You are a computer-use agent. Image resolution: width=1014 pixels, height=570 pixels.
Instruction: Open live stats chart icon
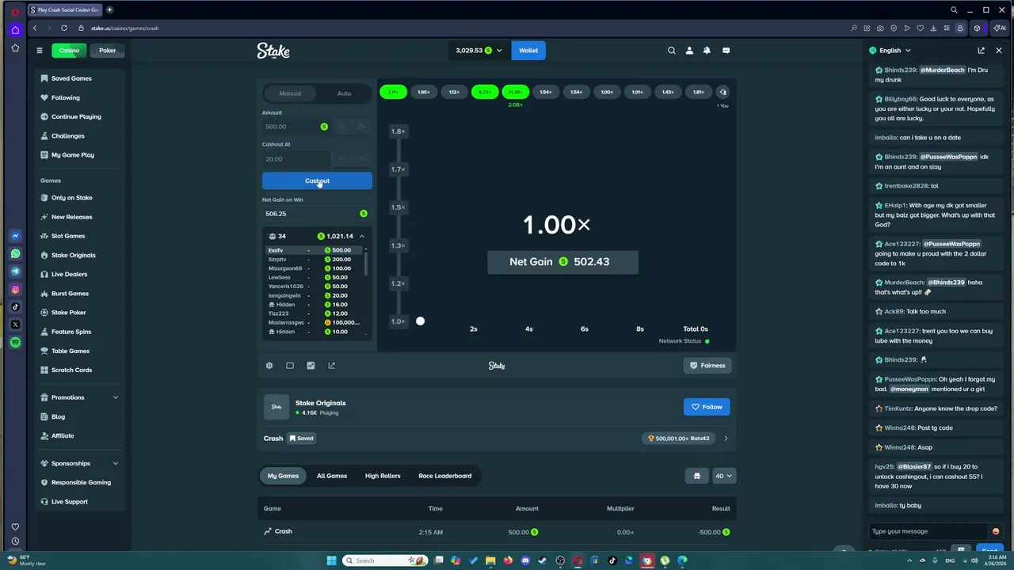click(x=311, y=366)
